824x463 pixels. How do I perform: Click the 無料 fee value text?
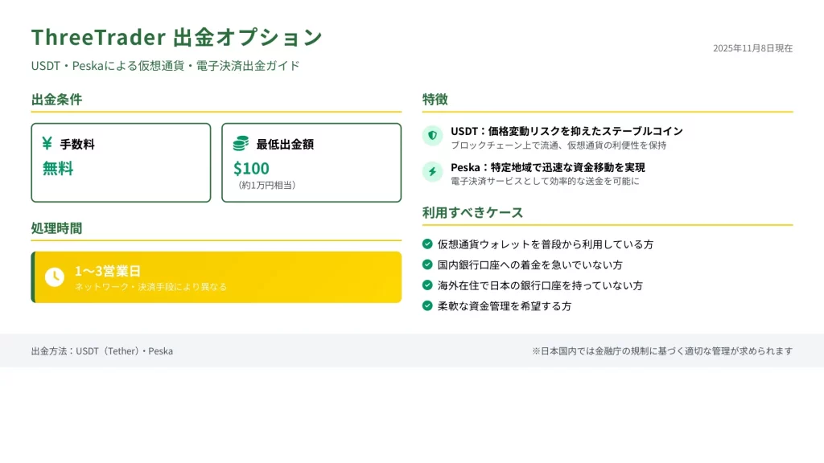(58, 169)
